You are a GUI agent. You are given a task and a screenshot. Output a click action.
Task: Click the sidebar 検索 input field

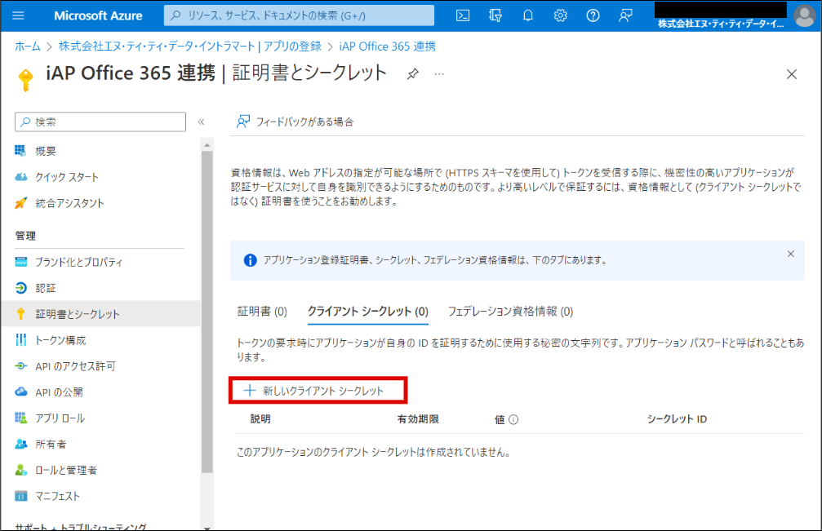coord(100,122)
